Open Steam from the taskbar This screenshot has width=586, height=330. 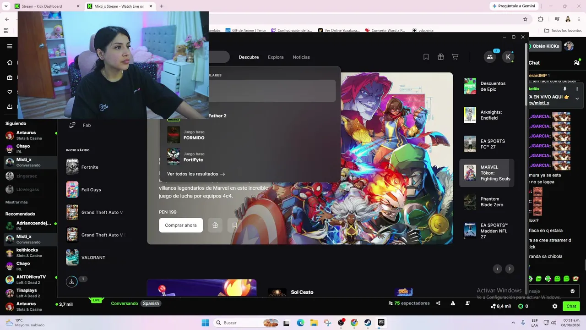click(x=368, y=323)
